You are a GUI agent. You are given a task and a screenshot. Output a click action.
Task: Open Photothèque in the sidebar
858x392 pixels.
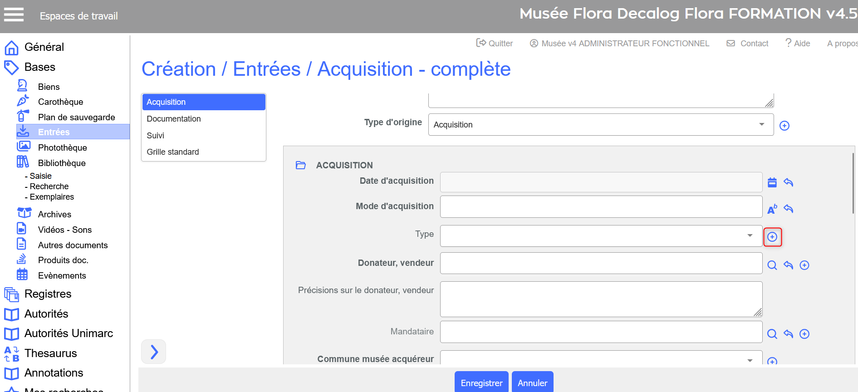click(x=62, y=147)
